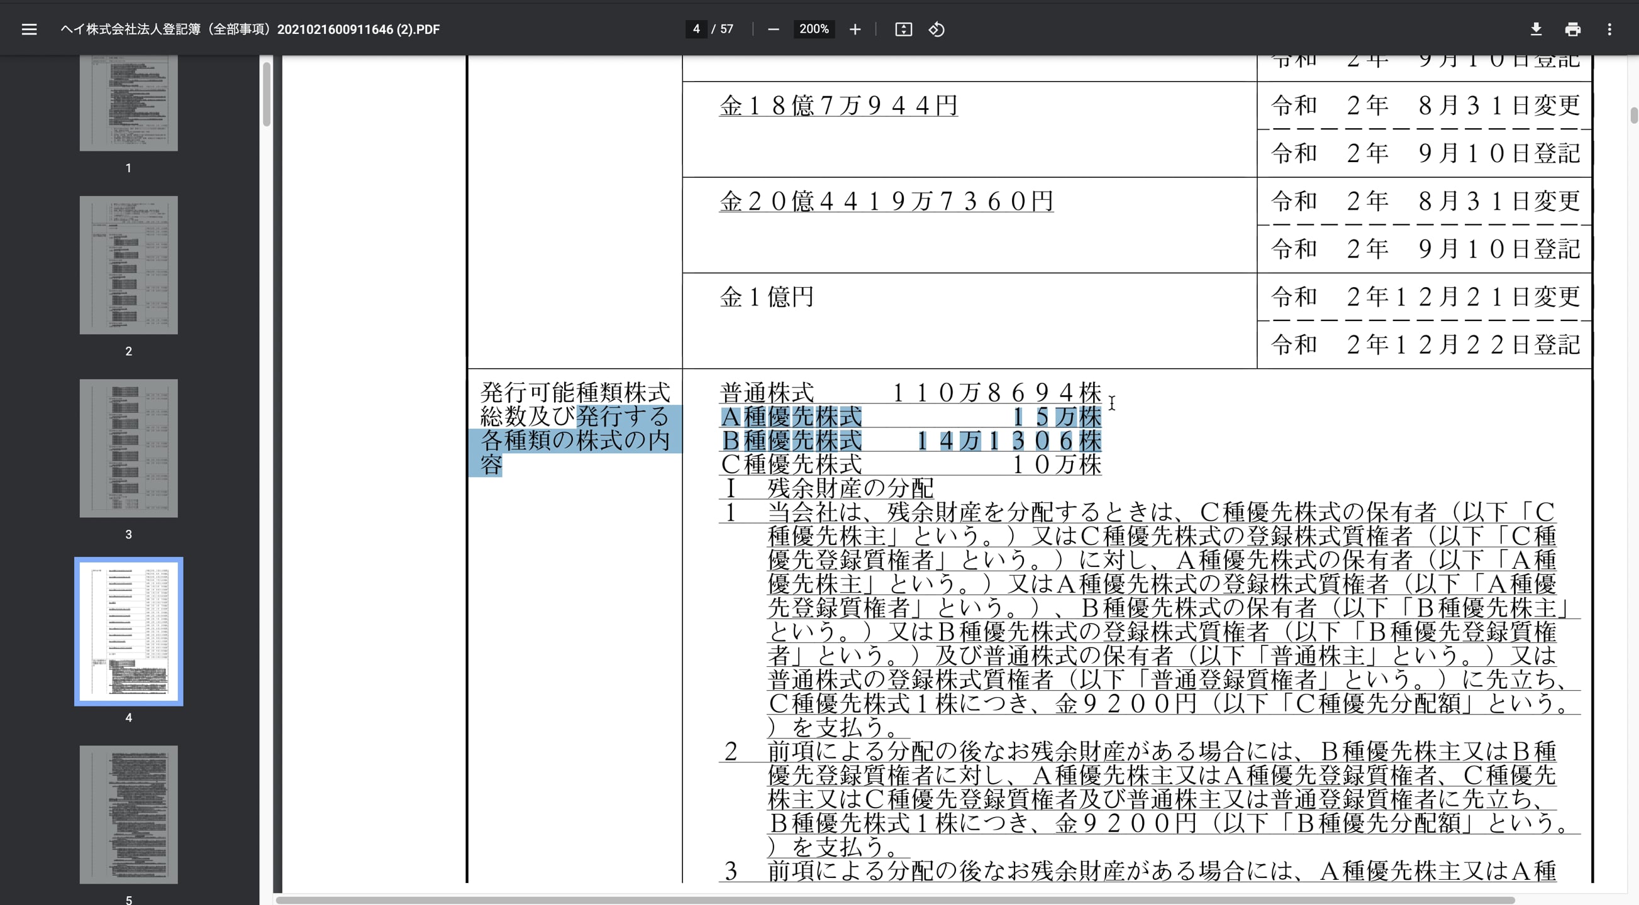The height and width of the screenshot is (905, 1639).
Task: Click the 200% zoom level field
Action: [x=814, y=29]
